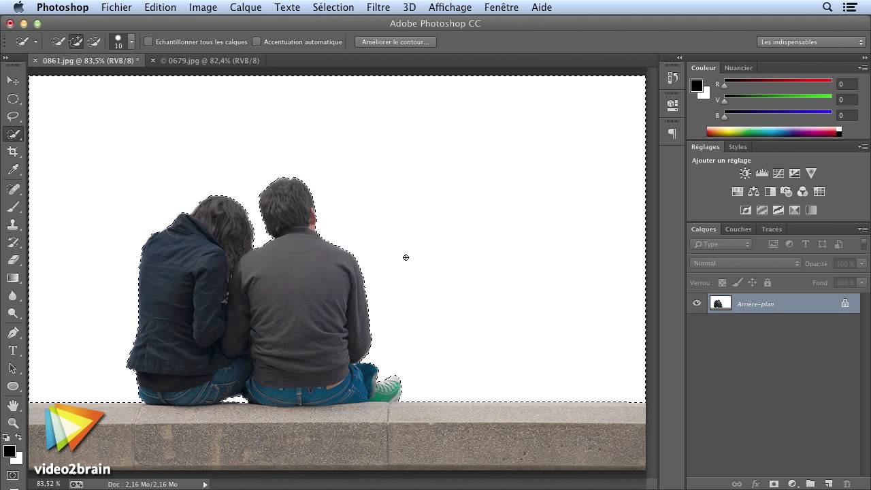Image resolution: width=871 pixels, height=490 pixels.
Task: Select the Pen tool
Action: click(x=13, y=333)
